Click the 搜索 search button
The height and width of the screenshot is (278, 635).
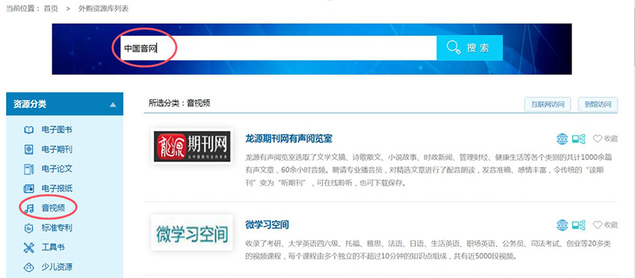pyautogui.click(x=469, y=48)
